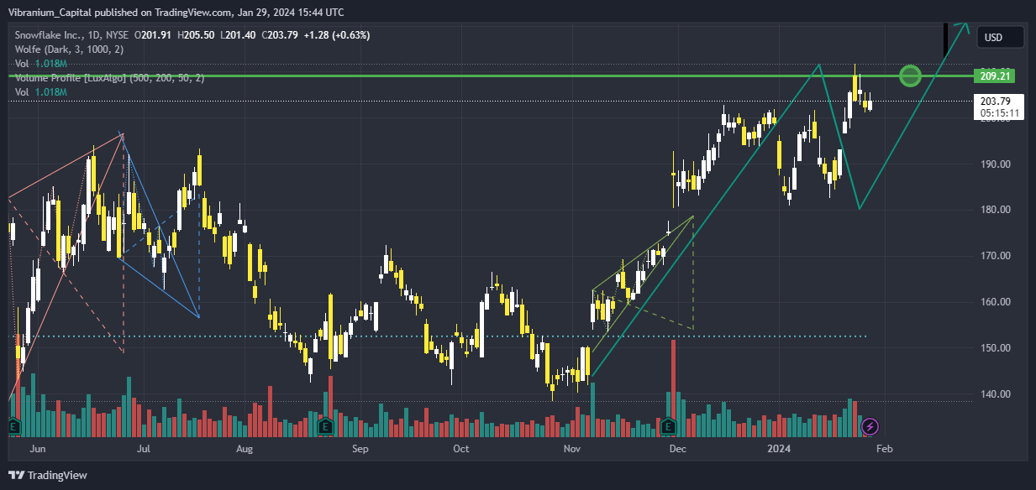Click the Wolfe (Dark, 3, 1000, 2) indicator legend
The image size is (1036, 490).
click(70, 50)
